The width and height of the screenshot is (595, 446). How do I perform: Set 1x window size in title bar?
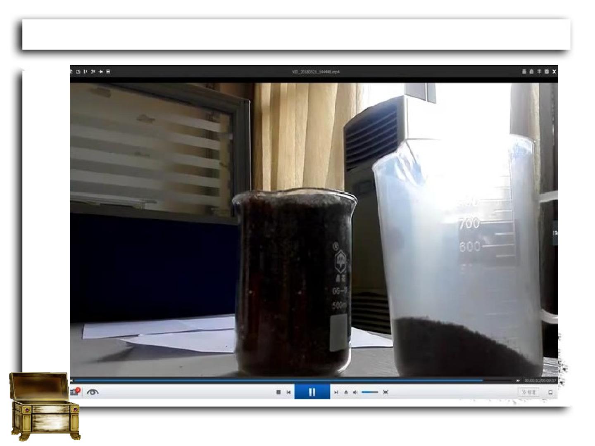[86, 72]
